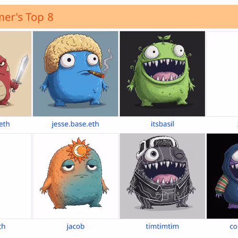Click the sun-moon emblem on jacob's monster
This screenshot has width=238, height=238.
click(79, 150)
